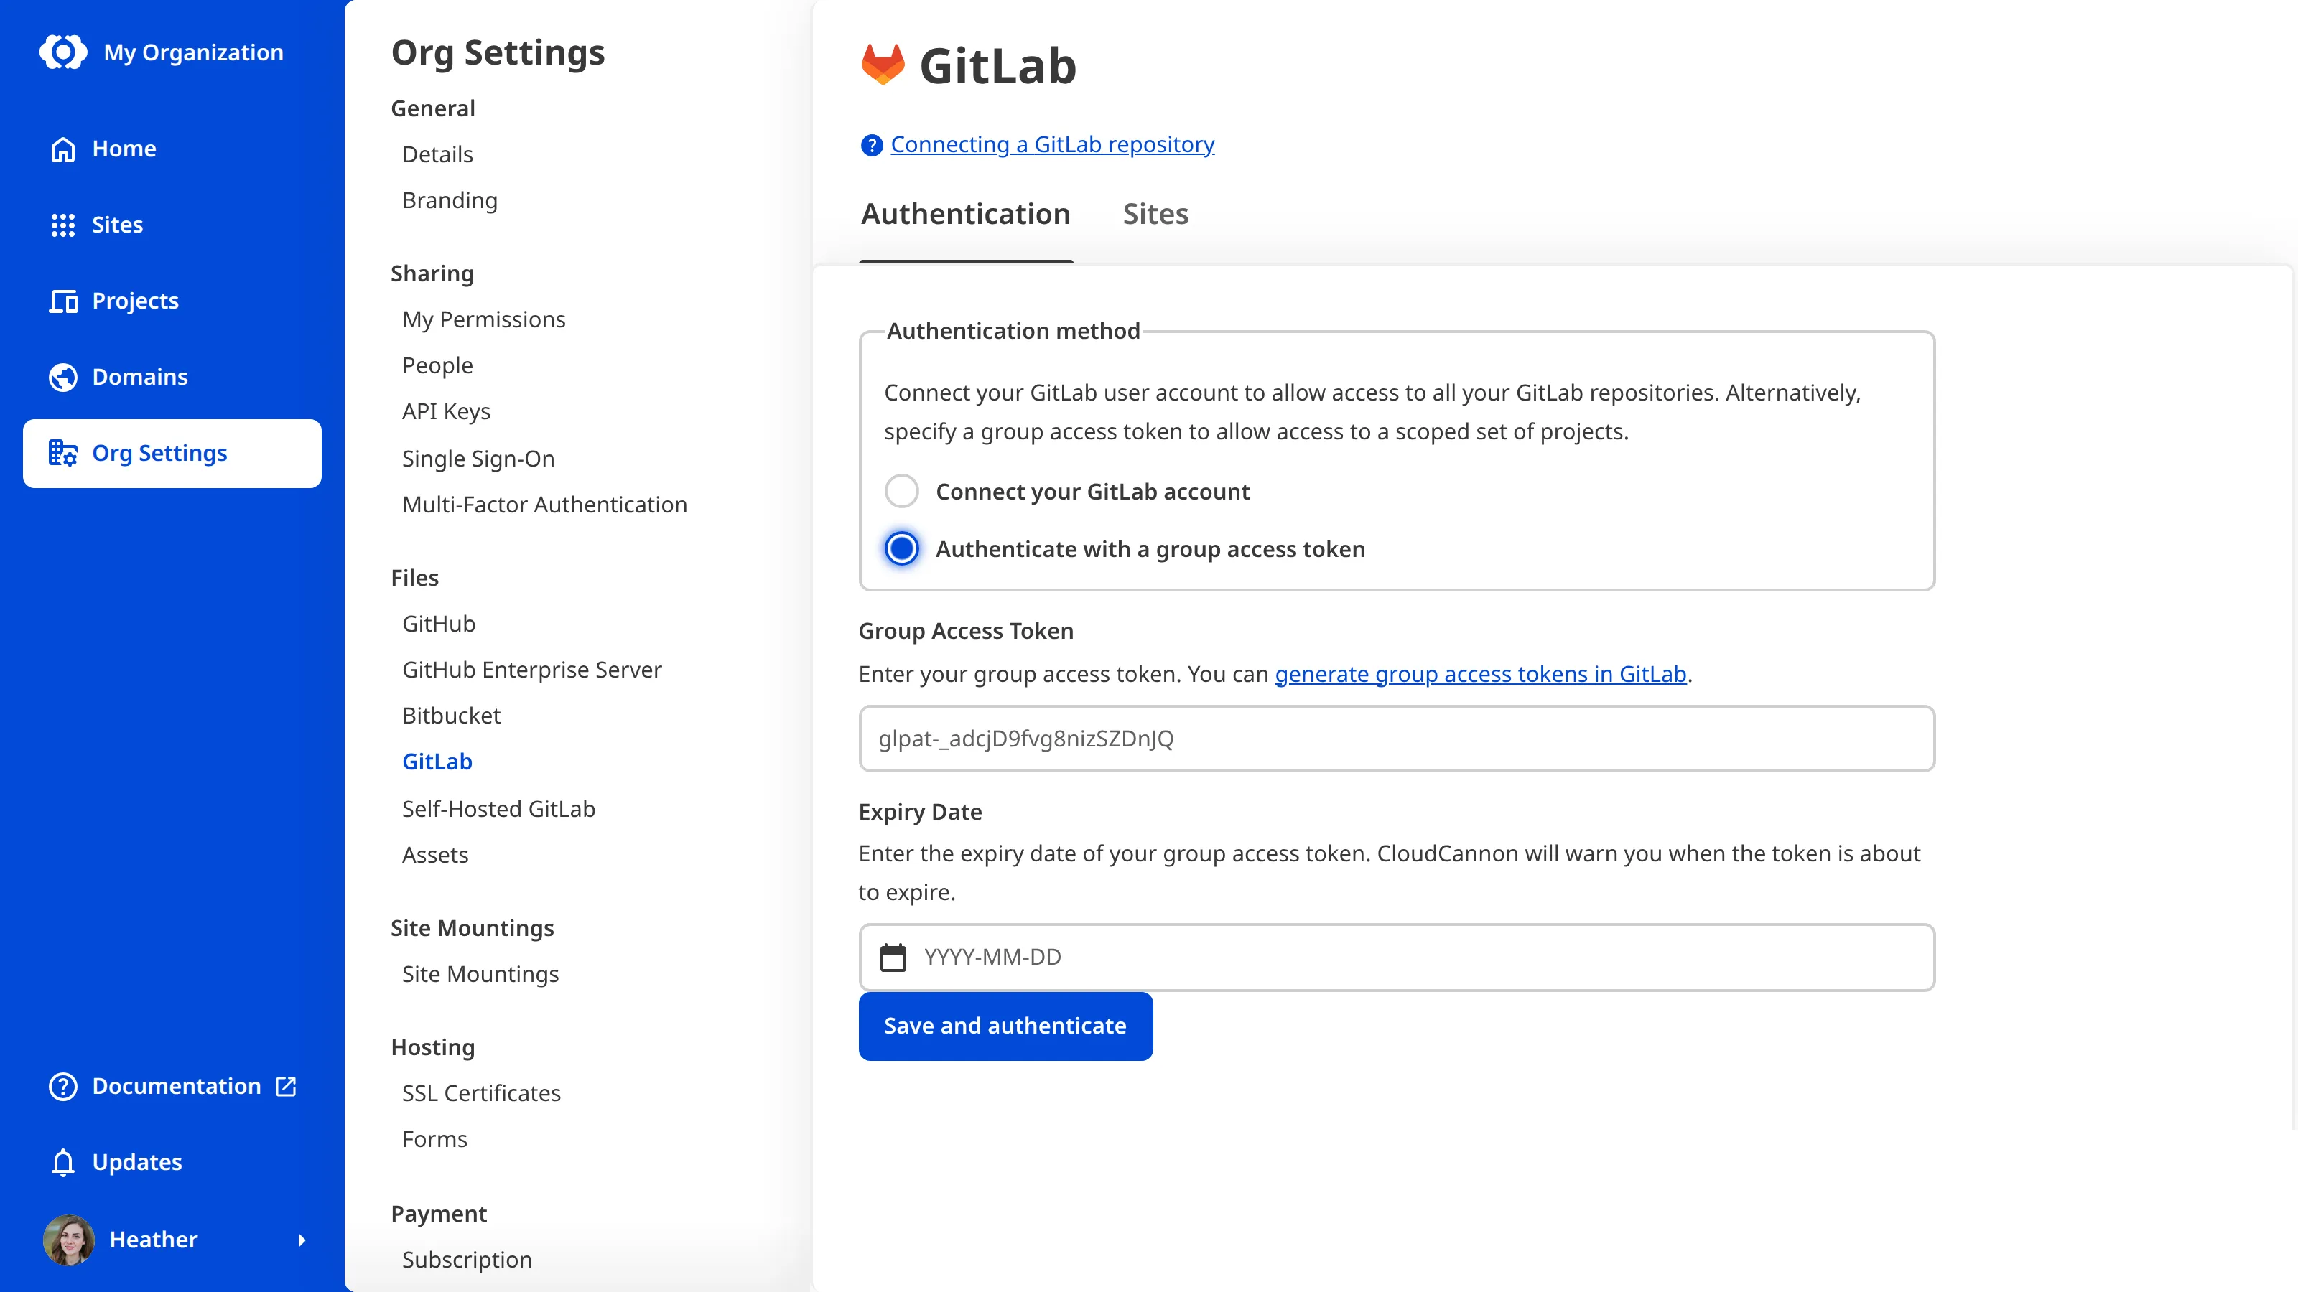Click the Updates bell icon
Screen dimensions: 2298x1292
62,1163
